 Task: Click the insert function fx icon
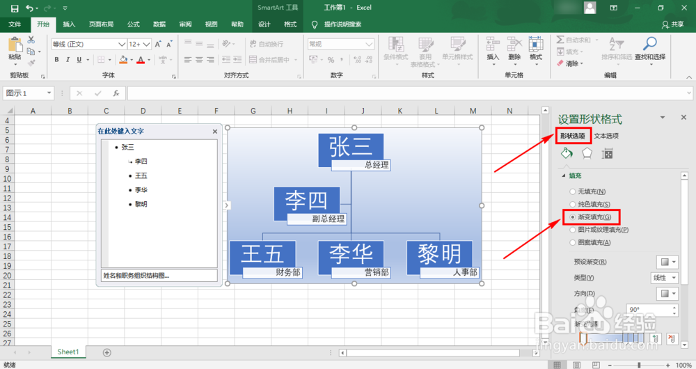point(116,93)
